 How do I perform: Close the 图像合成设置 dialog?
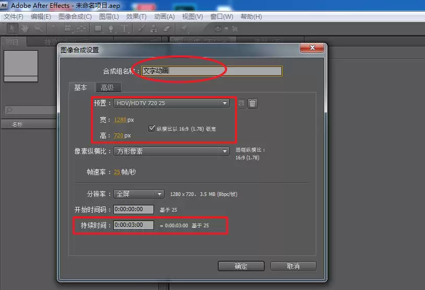[x=312, y=48]
